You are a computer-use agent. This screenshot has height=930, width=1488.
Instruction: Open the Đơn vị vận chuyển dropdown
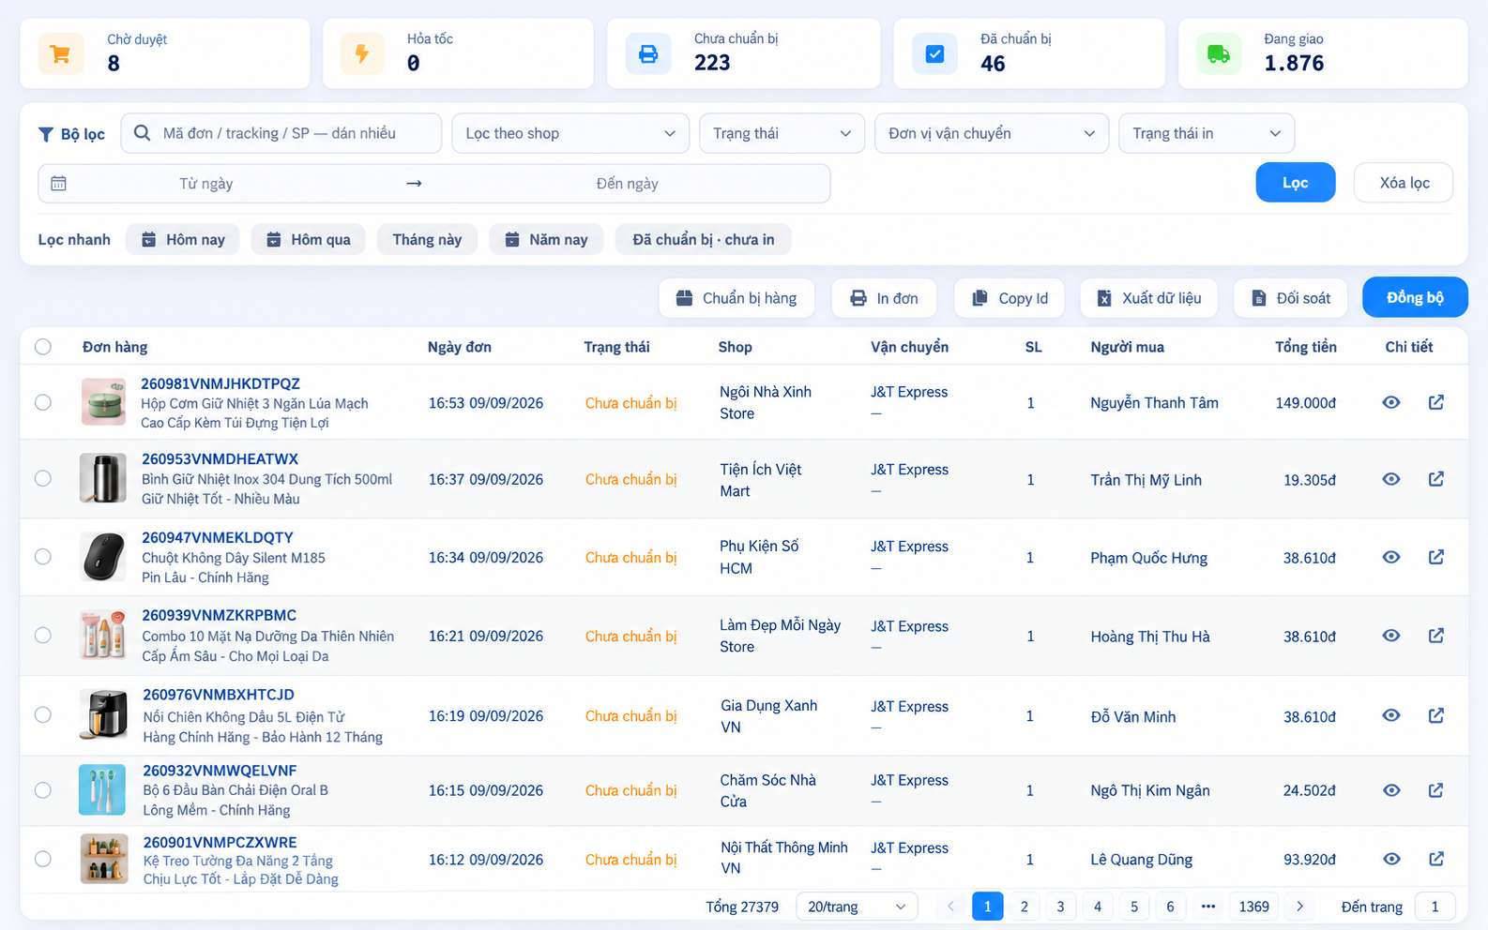[992, 133]
